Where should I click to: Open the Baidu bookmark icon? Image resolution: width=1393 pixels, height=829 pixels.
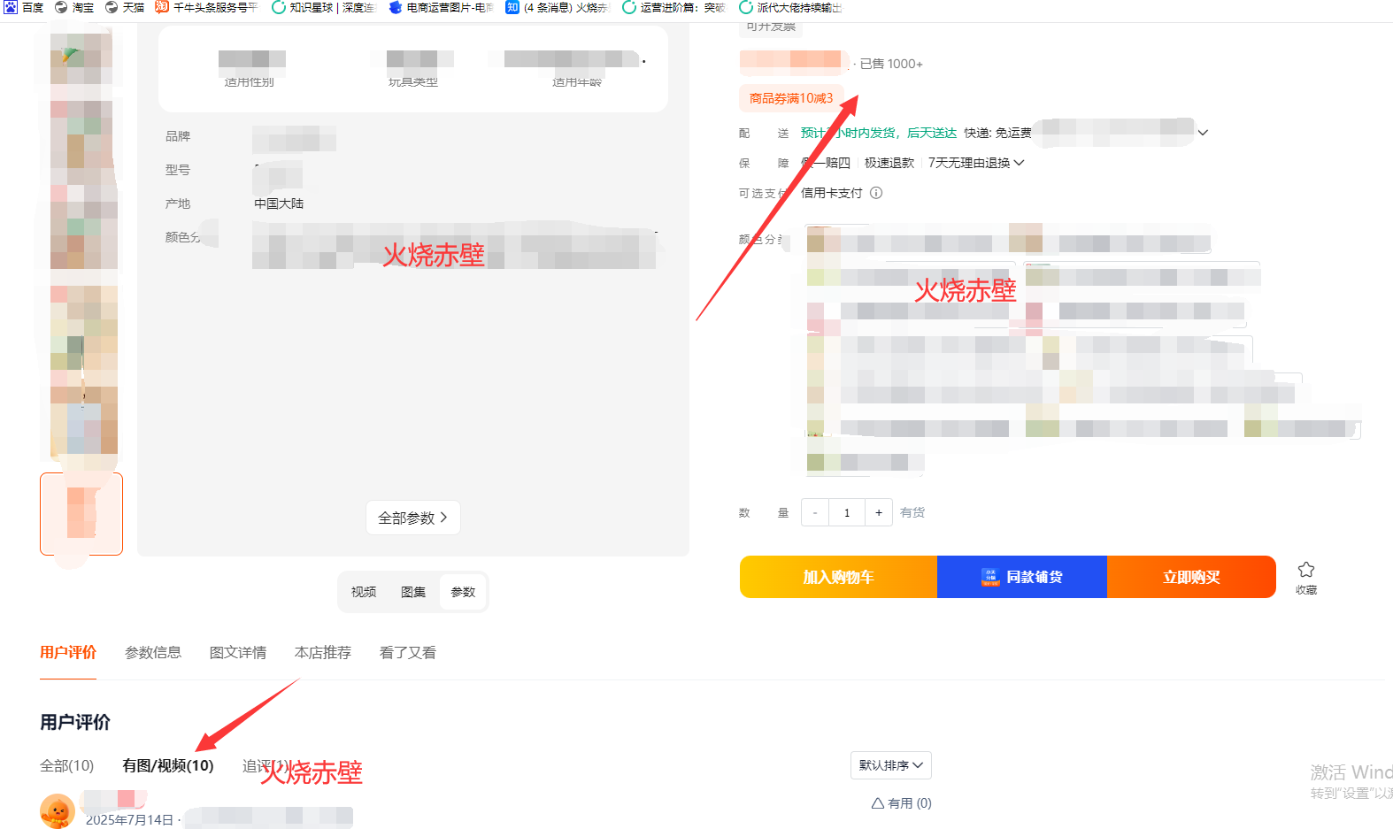[11, 7]
